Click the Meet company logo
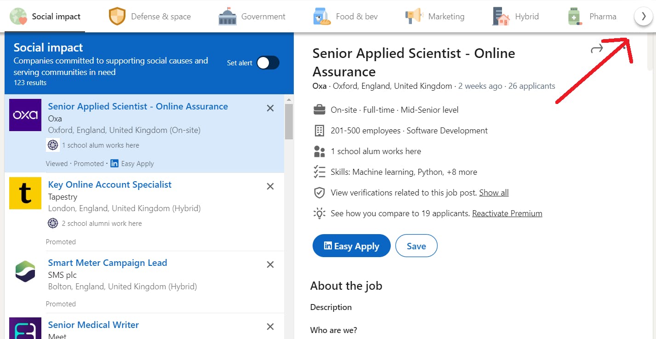 (25, 328)
